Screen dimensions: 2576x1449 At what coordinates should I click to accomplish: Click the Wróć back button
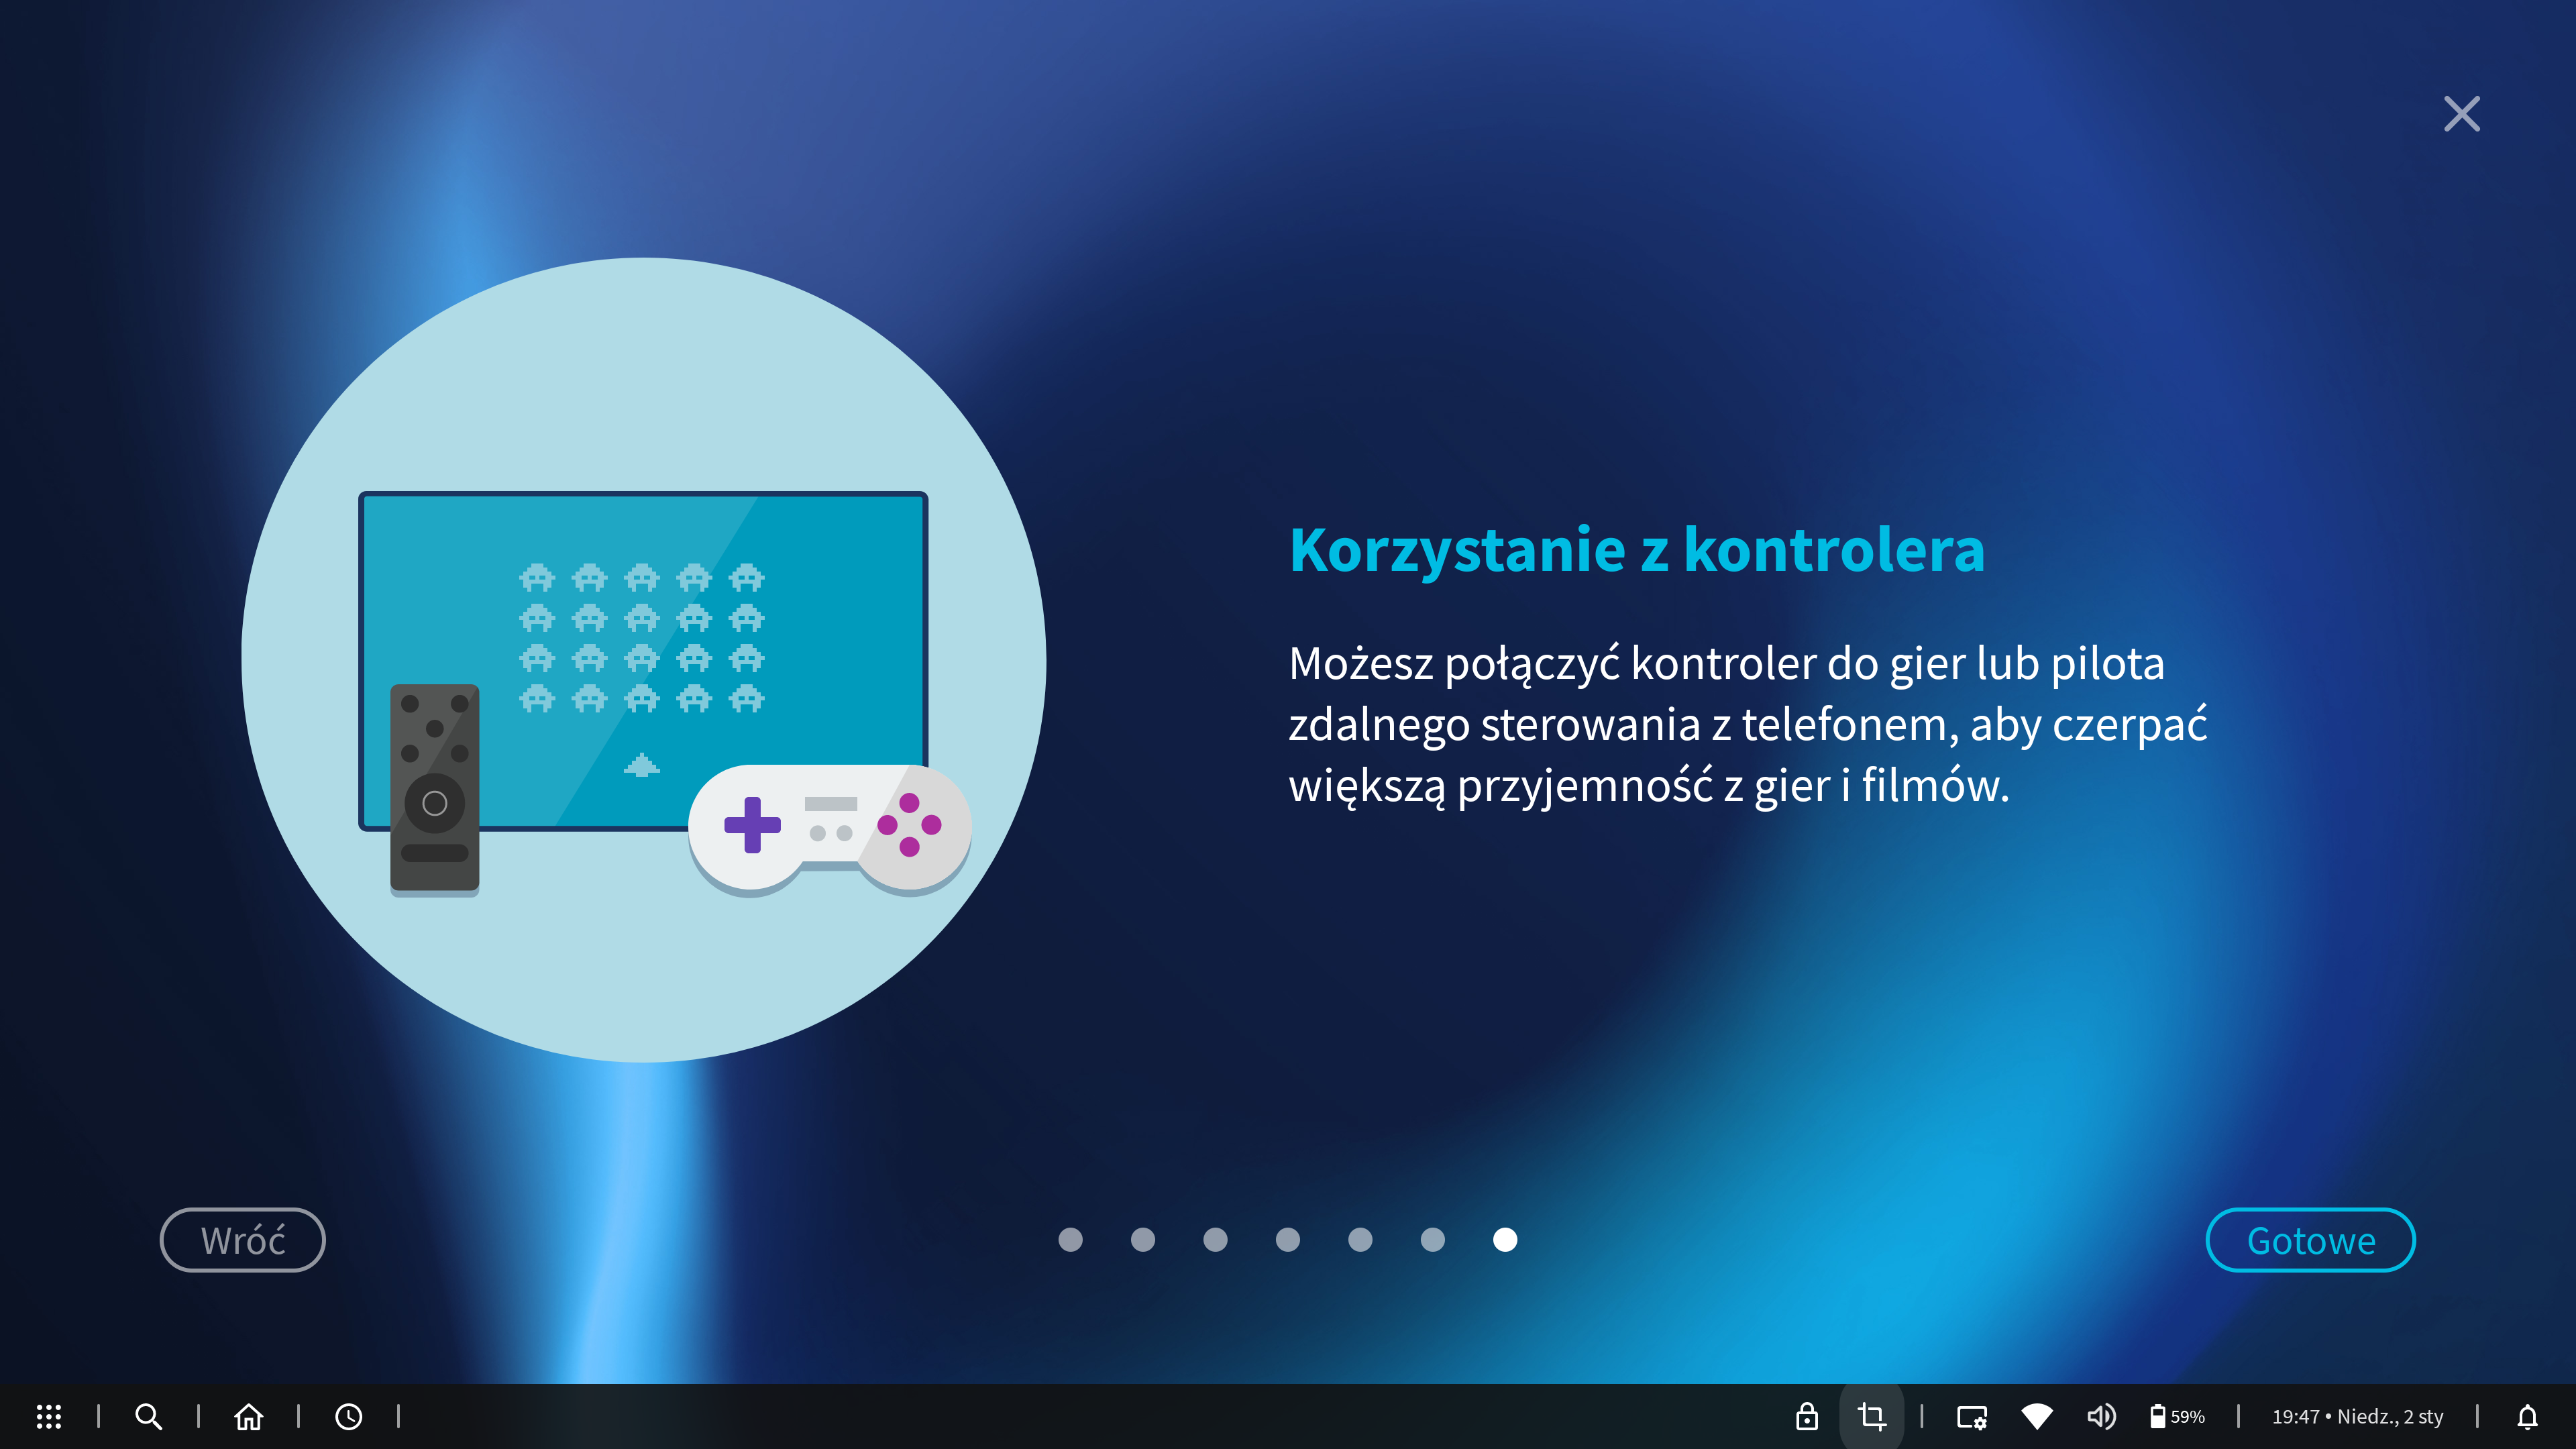(x=243, y=1240)
